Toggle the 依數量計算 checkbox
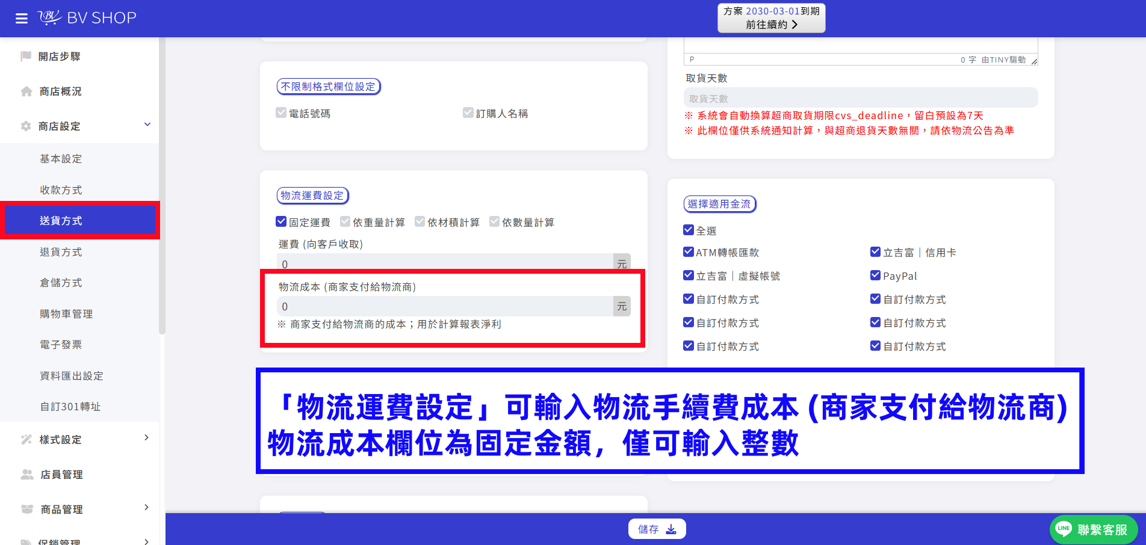The width and height of the screenshot is (1146, 545). [494, 221]
